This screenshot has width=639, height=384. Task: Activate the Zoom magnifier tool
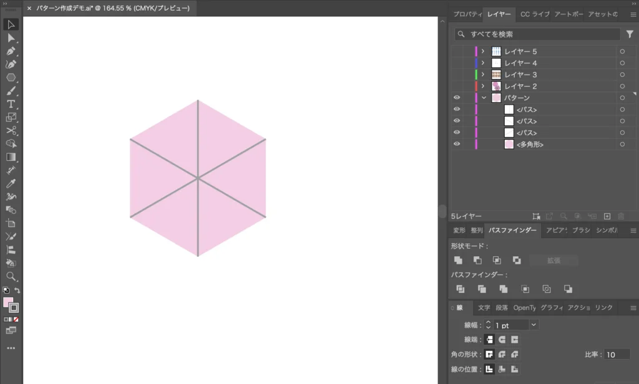(11, 276)
